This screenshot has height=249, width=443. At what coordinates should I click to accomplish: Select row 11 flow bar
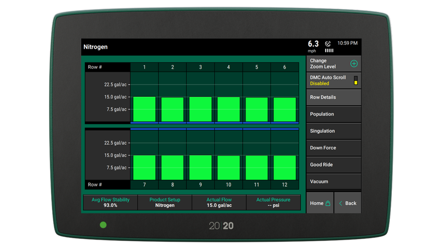tap(256, 168)
